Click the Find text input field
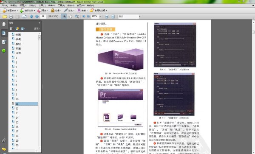Viewport: 255px width, 154px height. 128,17
